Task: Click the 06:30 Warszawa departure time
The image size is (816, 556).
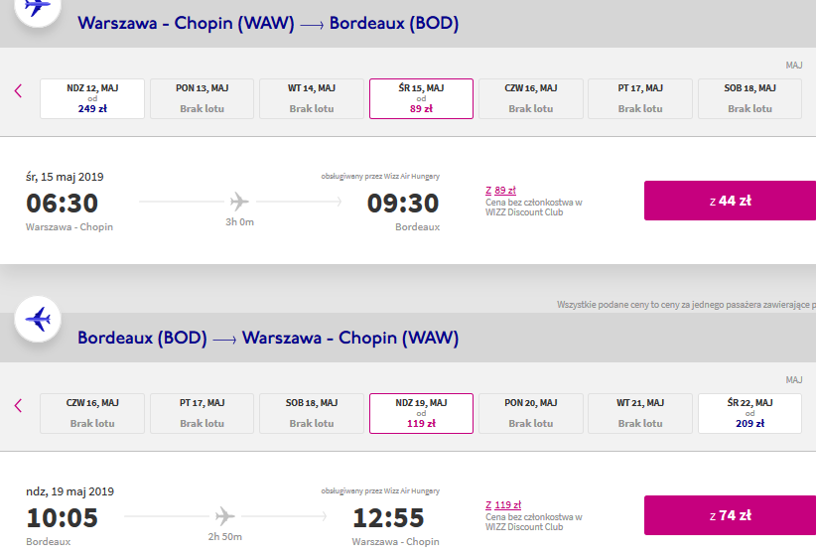Action: click(62, 203)
